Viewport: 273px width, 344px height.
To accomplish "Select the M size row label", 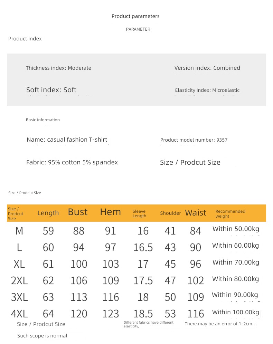I will (19, 231).
